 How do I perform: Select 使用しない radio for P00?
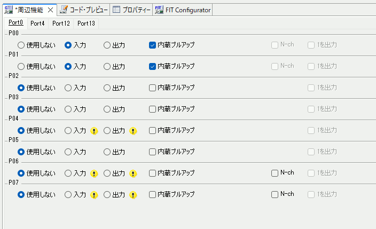click(21, 45)
